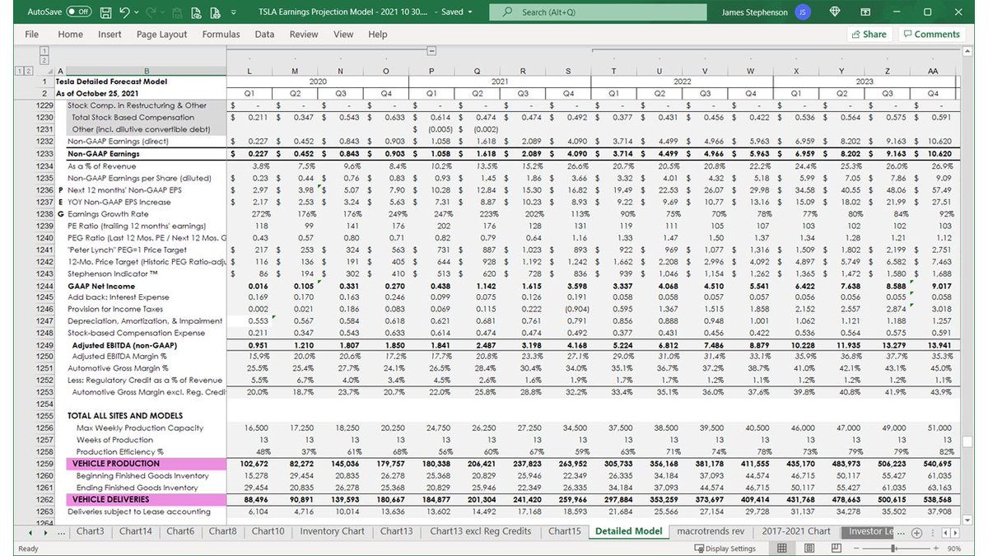Open the Chart10 sheet tab
The height and width of the screenshot is (556, 988).
pyautogui.click(x=268, y=531)
